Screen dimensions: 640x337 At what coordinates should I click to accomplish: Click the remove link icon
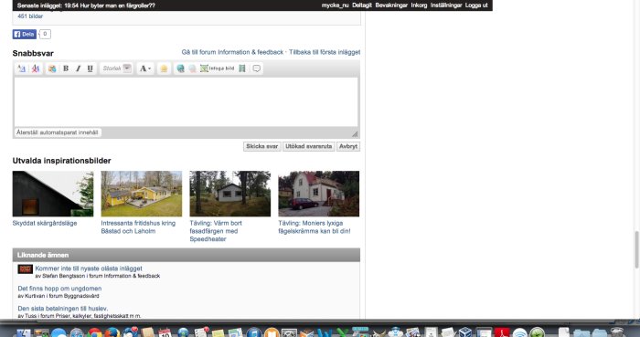tap(192, 68)
